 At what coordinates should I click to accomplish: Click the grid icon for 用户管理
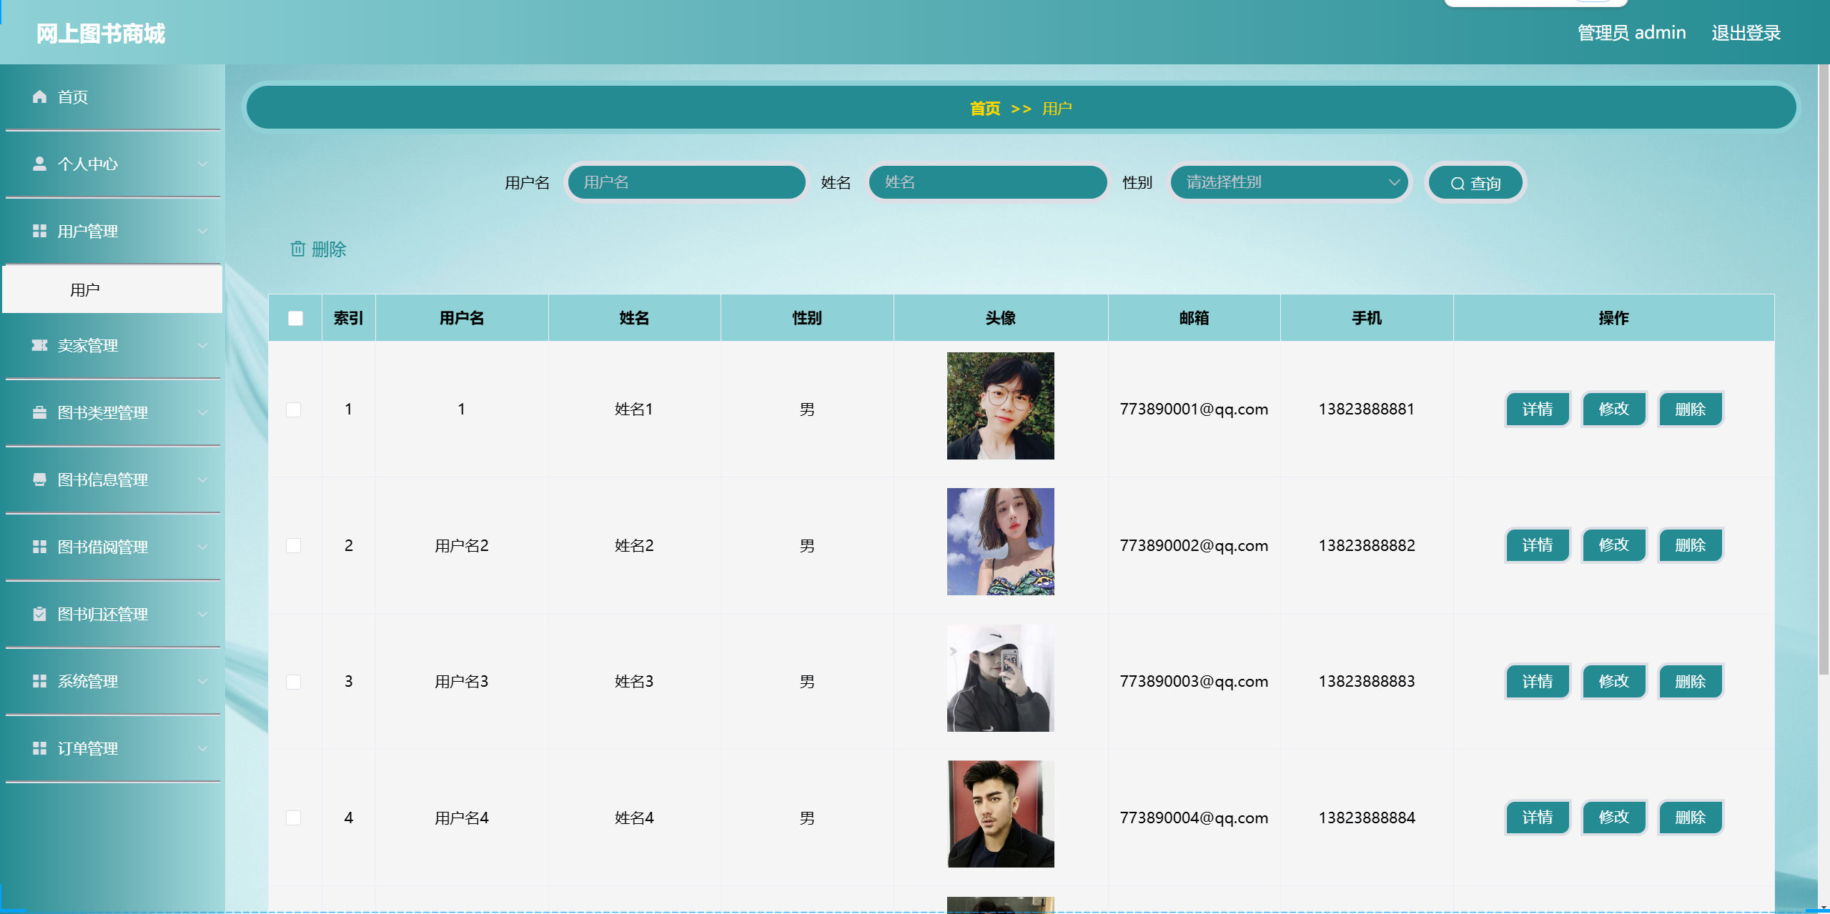pyautogui.click(x=39, y=231)
